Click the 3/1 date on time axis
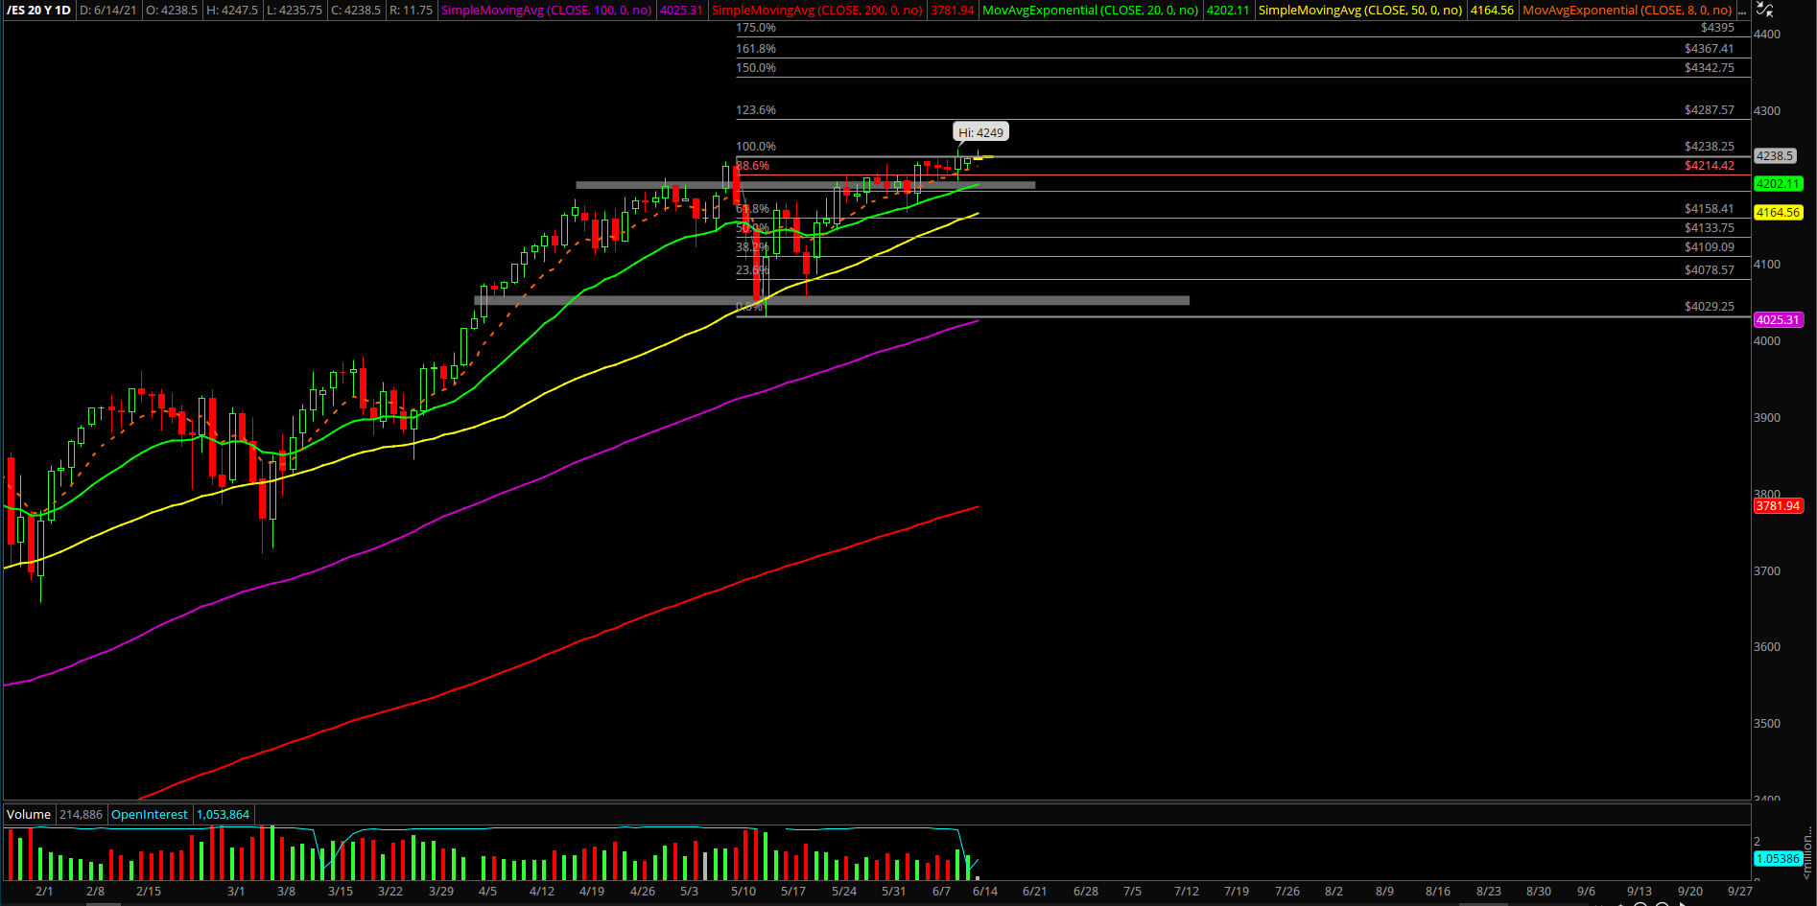The width and height of the screenshot is (1817, 906). coord(236,892)
